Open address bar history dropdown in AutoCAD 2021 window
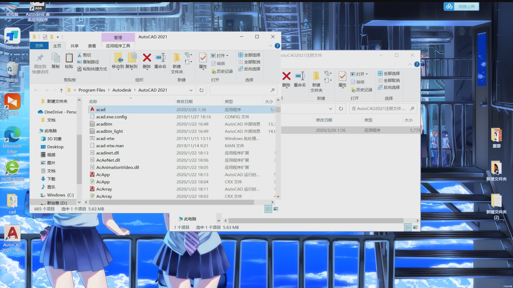This screenshot has height=288, width=513. [191, 90]
